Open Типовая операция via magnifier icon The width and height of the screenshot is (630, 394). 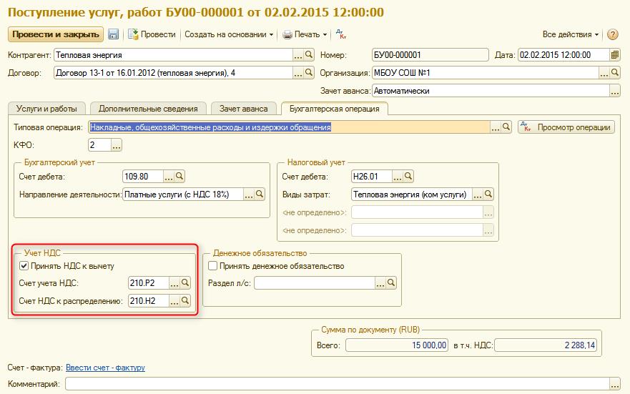(506, 127)
